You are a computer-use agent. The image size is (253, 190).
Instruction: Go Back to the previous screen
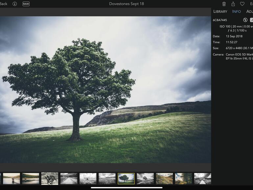pyautogui.click(x=3, y=4)
